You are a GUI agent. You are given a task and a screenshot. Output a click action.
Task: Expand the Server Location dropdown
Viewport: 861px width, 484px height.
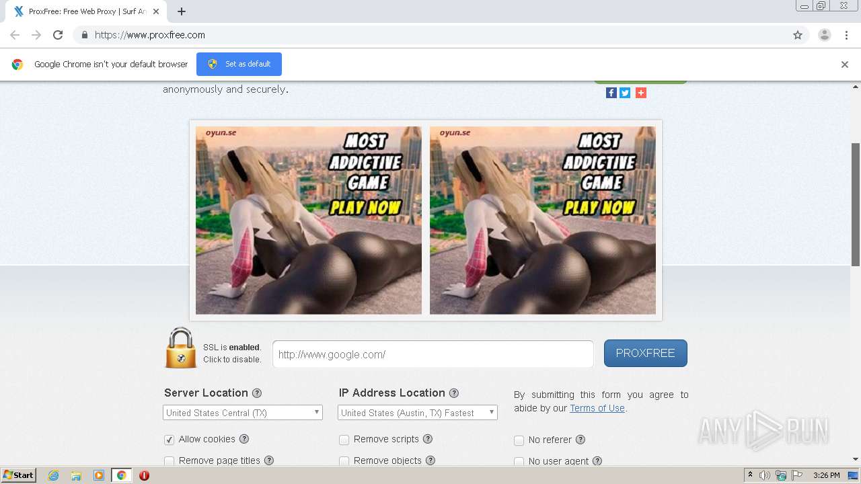(243, 413)
